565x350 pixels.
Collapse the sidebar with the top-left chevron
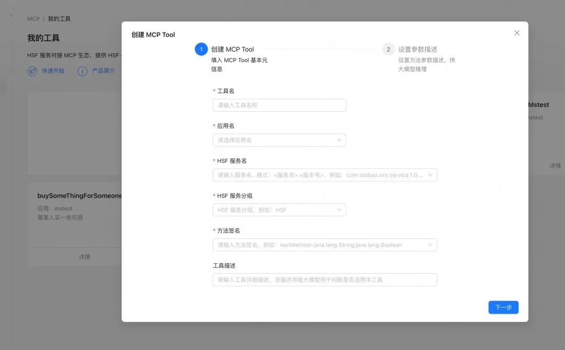click(x=11, y=16)
